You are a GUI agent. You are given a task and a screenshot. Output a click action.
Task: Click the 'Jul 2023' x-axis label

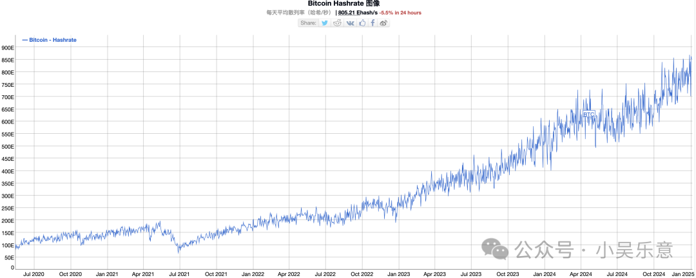(x=470, y=274)
